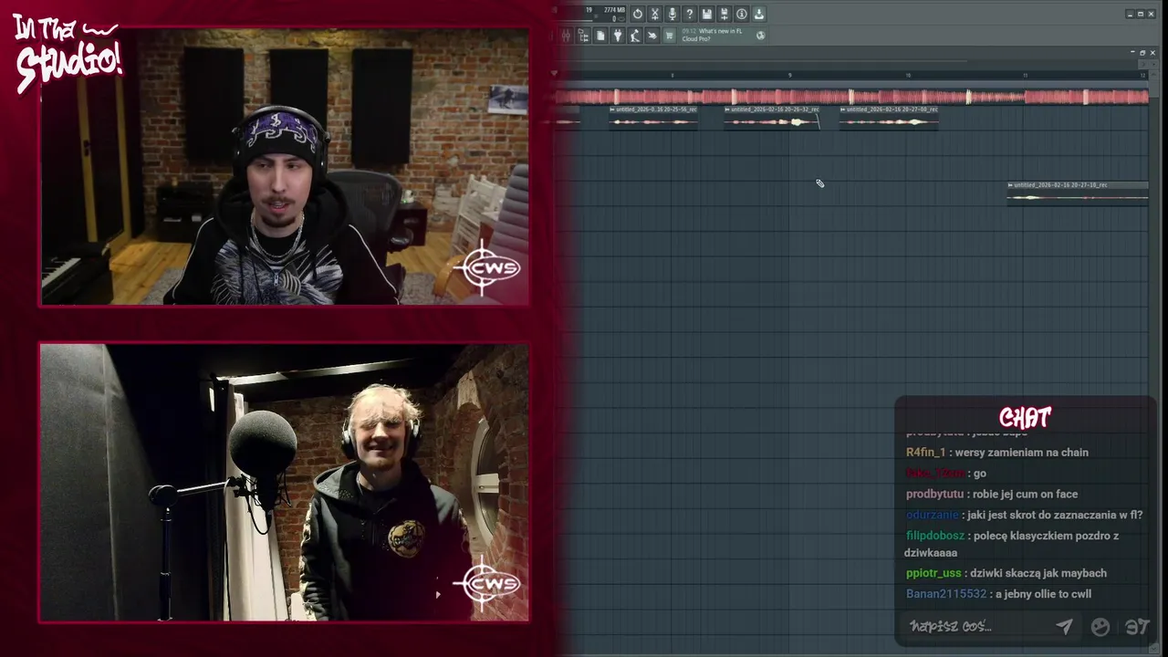Screen dimensions: 1168x657
Task: Click message 'dziwki skaczą jak maybach'
Action: click(x=1038, y=573)
